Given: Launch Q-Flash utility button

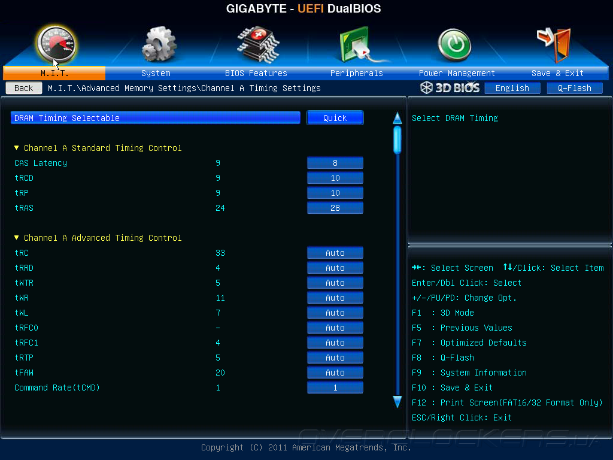Looking at the screenshot, I should (574, 88).
